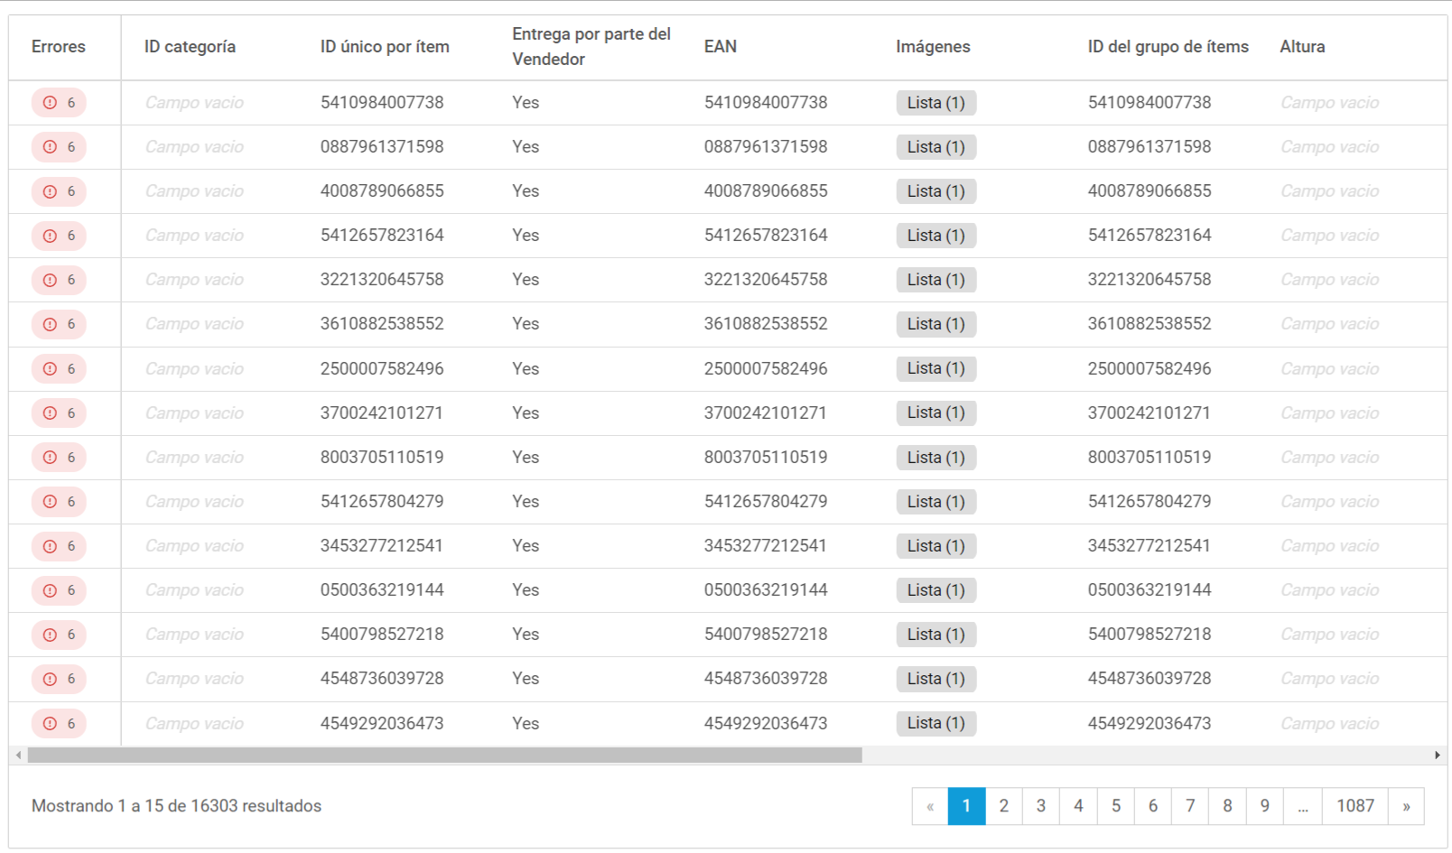Jump to page 5 in pagination
The image size is (1452, 853).
pyautogui.click(x=1115, y=806)
